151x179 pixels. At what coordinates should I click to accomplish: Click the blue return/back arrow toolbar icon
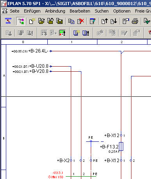click(x=8, y=21)
